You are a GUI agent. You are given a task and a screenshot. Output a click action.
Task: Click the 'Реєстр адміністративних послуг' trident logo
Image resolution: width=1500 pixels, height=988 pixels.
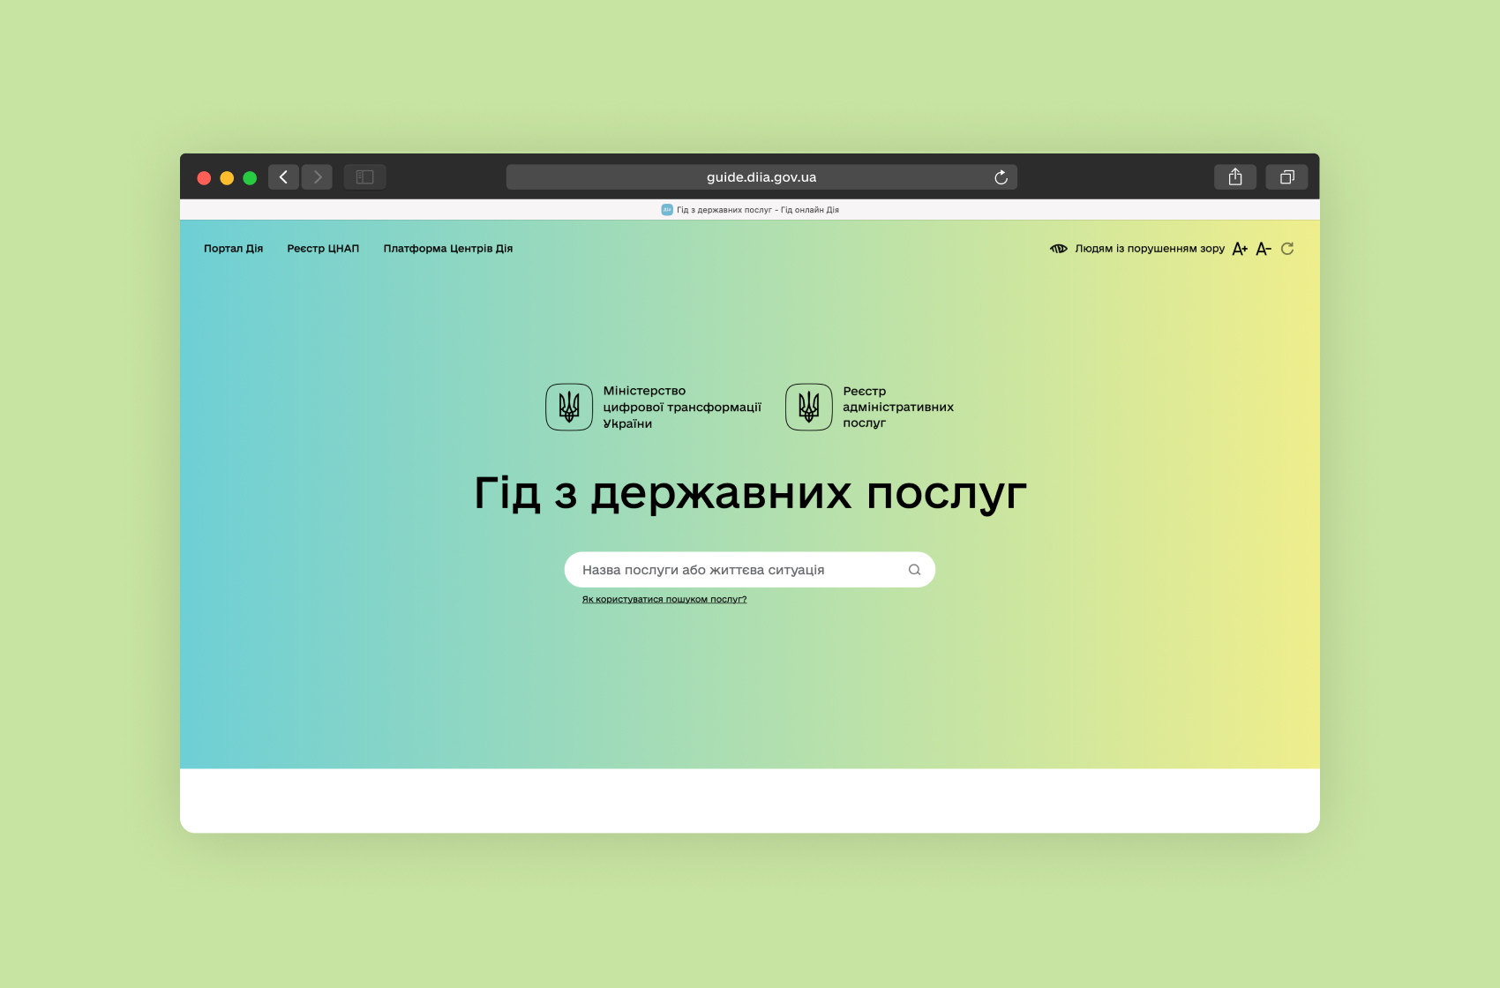tap(809, 407)
